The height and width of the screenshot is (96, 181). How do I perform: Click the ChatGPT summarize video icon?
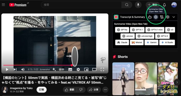point(156,17)
